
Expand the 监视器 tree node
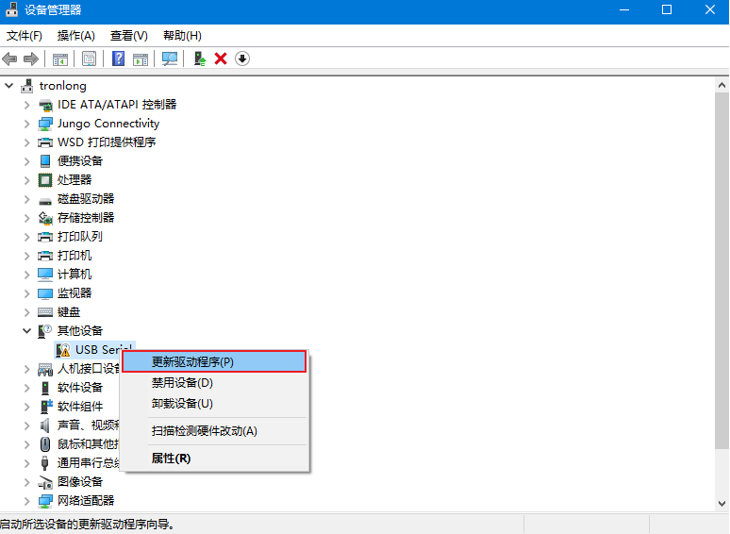27,293
